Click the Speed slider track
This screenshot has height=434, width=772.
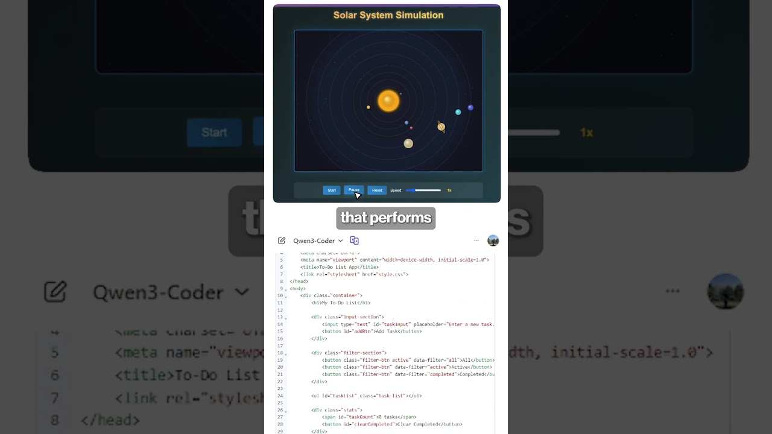tap(423, 190)
